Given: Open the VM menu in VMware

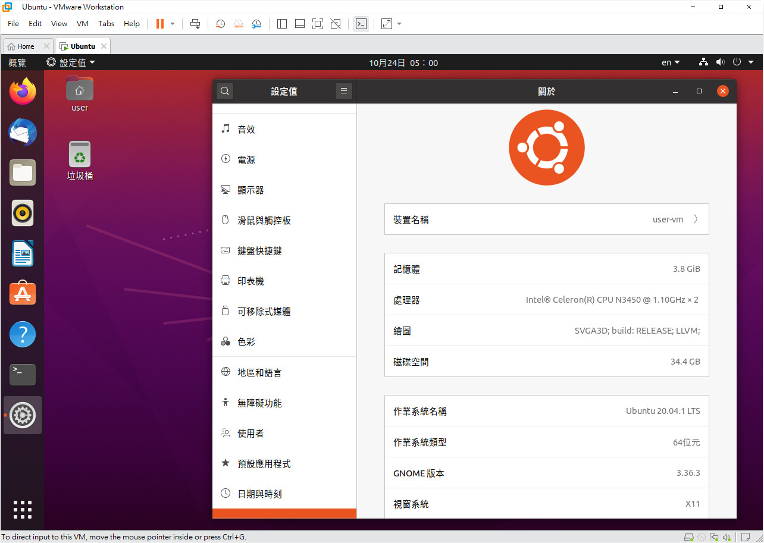Looking at the screenshot, I should coord(82,24).
